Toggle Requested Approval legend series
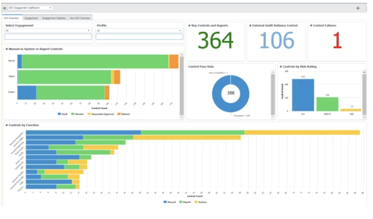Viewport: 373px width, 219px height. [101, 114]
